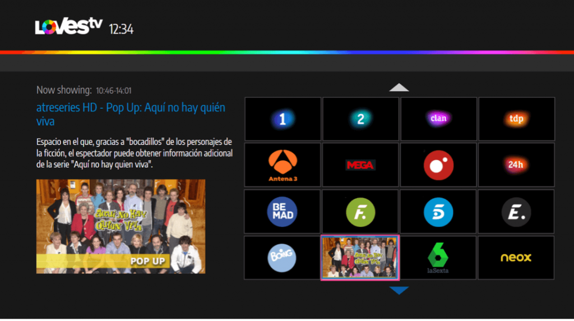Screen dimensions: 574x321
Task: Click the LOVEStv logo
Action: (68, 26)
